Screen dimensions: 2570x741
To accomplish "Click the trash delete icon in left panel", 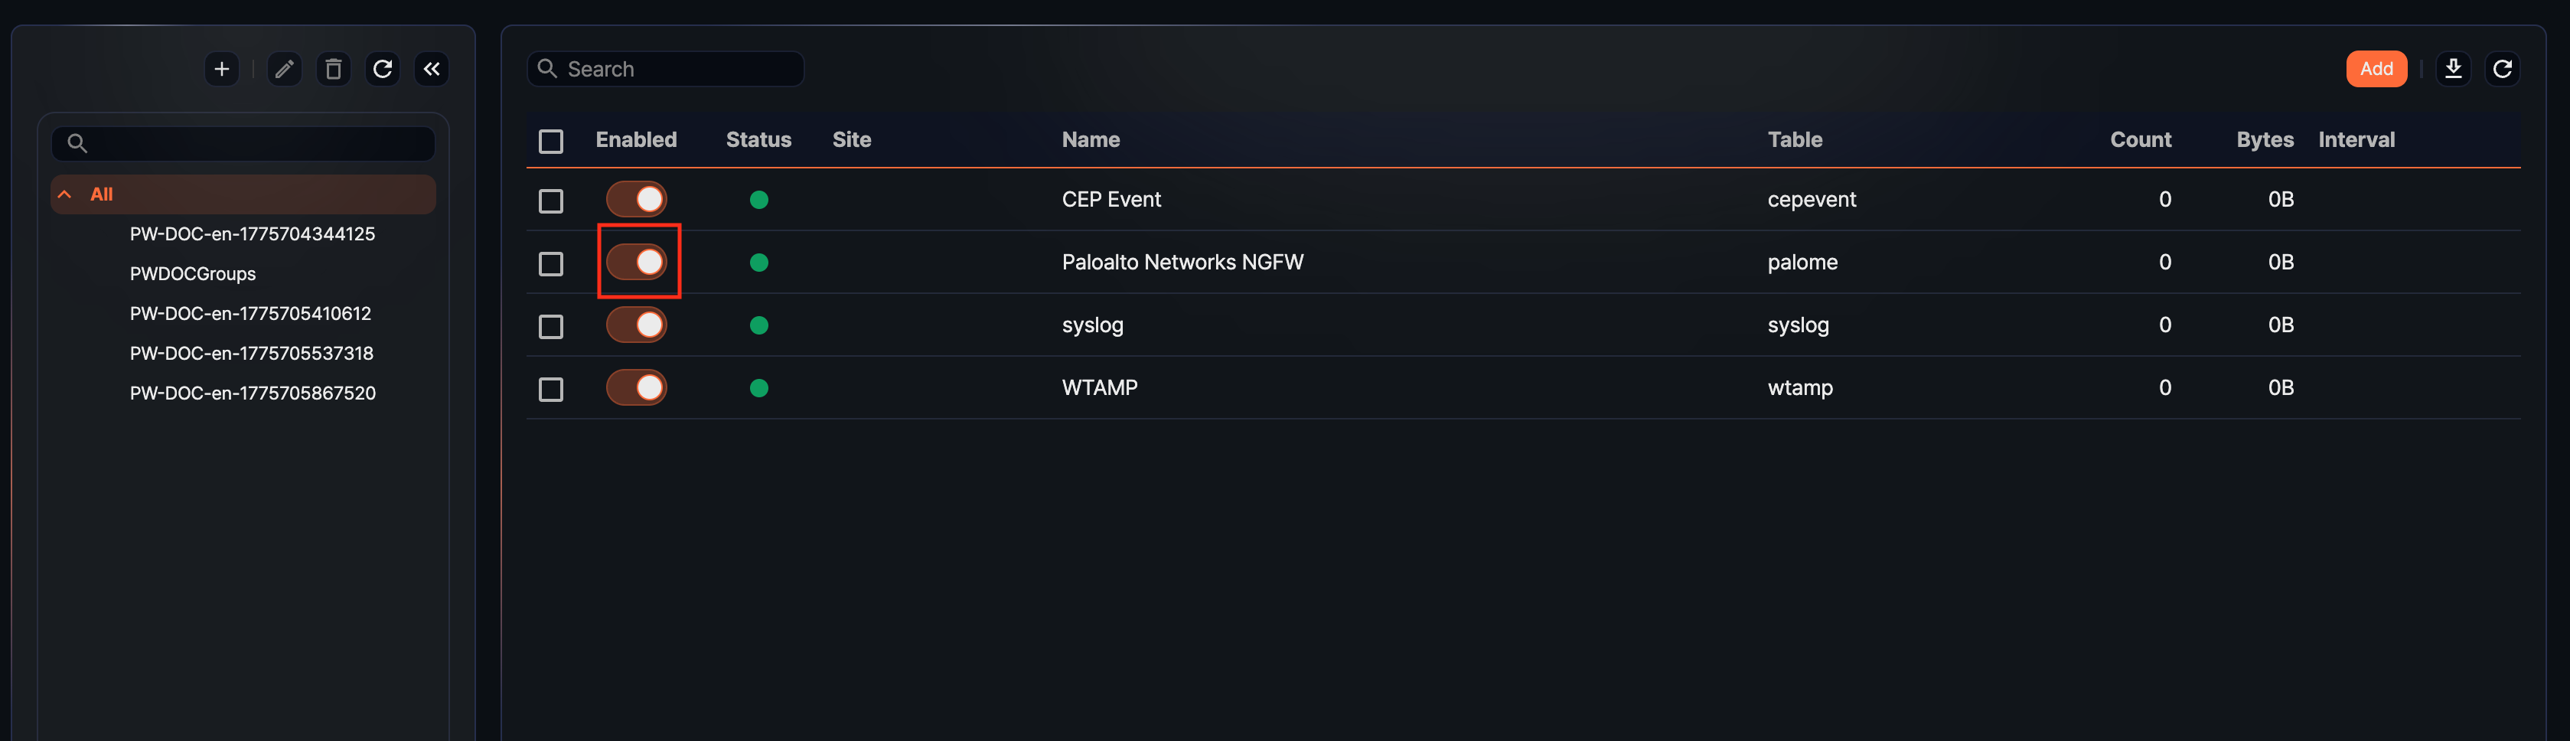I will click(x=333, y=69).
